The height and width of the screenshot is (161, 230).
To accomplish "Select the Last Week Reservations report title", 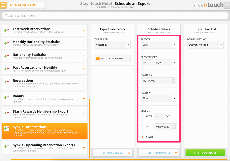I will [32, 29].
